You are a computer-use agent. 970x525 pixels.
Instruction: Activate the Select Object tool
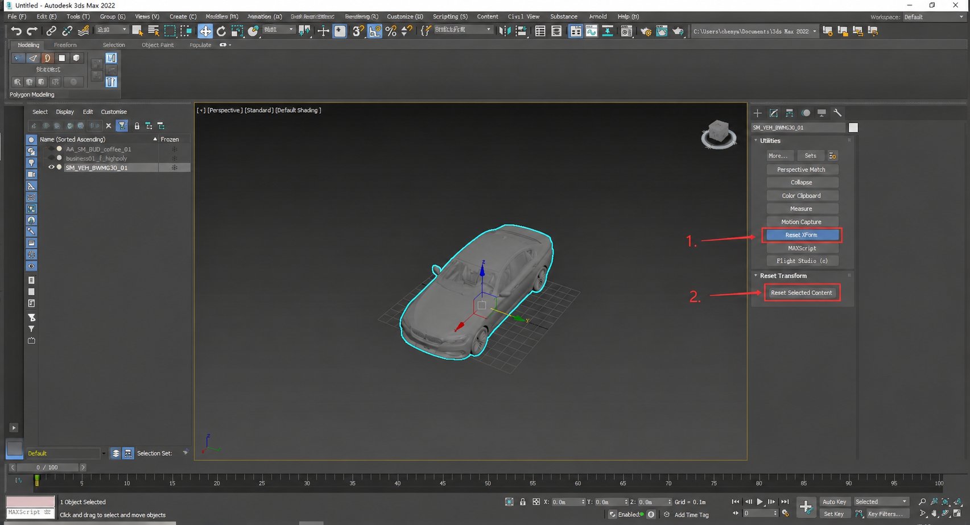point(137,31)
